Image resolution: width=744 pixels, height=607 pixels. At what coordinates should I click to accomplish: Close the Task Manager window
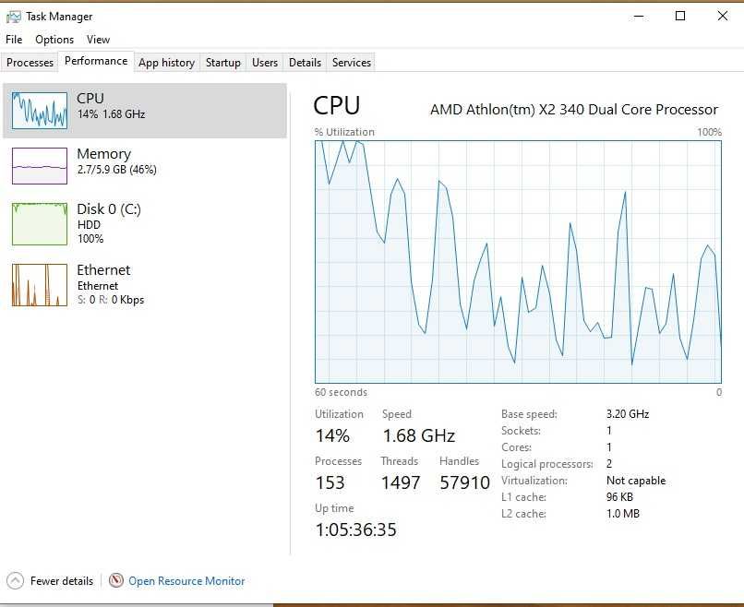(x=722, y=16)
